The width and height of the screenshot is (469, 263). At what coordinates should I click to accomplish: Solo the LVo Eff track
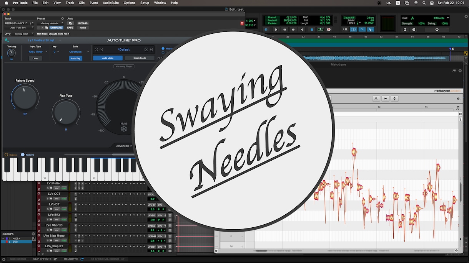coord(48,209)
